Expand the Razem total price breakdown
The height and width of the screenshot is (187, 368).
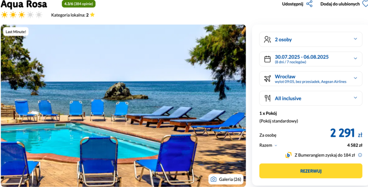tap(268, 145)
